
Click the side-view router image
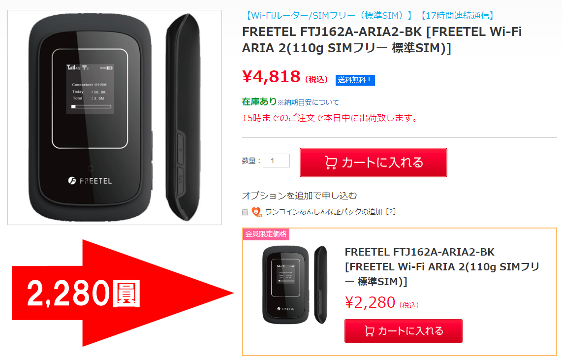pyautogui.click(x=183, y=117)
